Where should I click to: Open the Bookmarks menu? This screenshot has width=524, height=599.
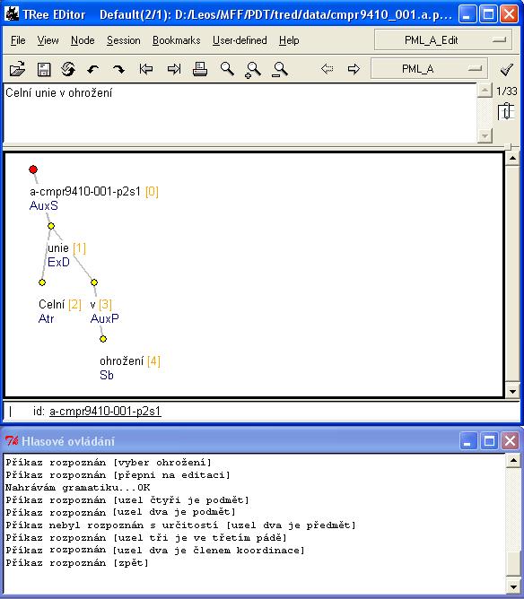176,40
